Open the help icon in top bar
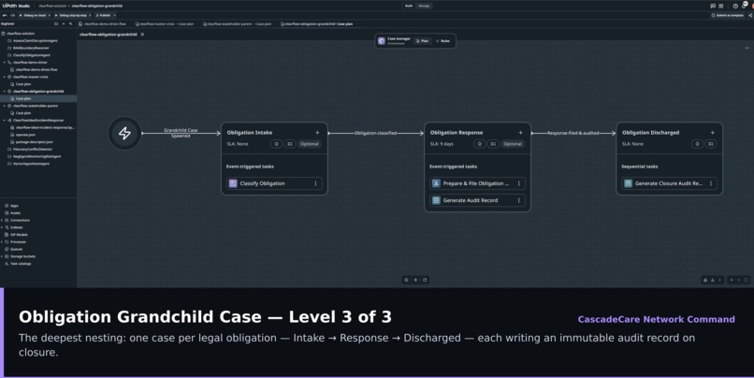The width and height of the screenshot is (754, 378). pyautogui.click(x=735, y=6)
